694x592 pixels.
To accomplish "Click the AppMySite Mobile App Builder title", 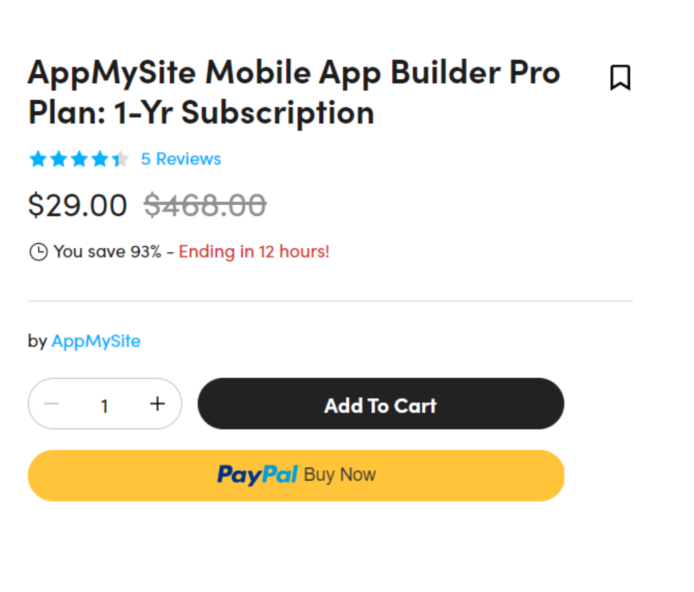I will tap(294, 92).
